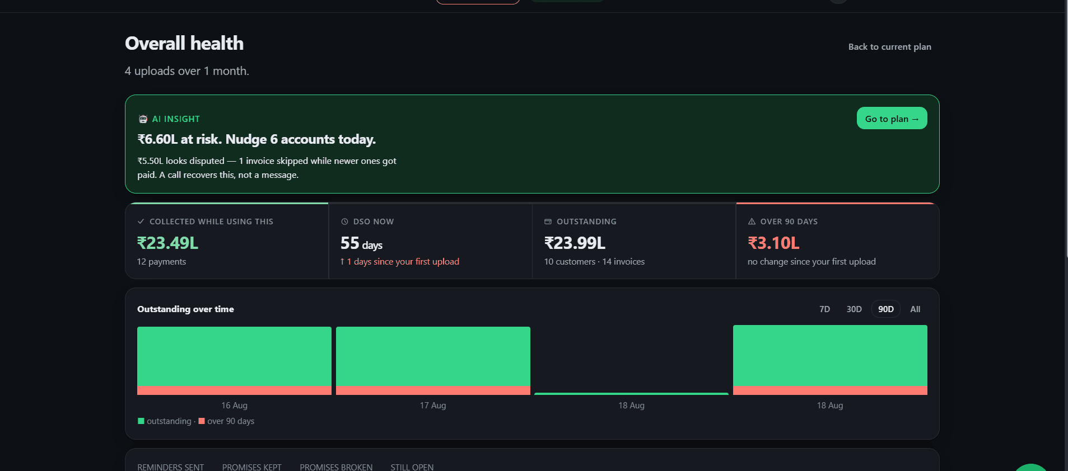
Task: Switch chart range to 30D
Action: (x=854, y=309)
